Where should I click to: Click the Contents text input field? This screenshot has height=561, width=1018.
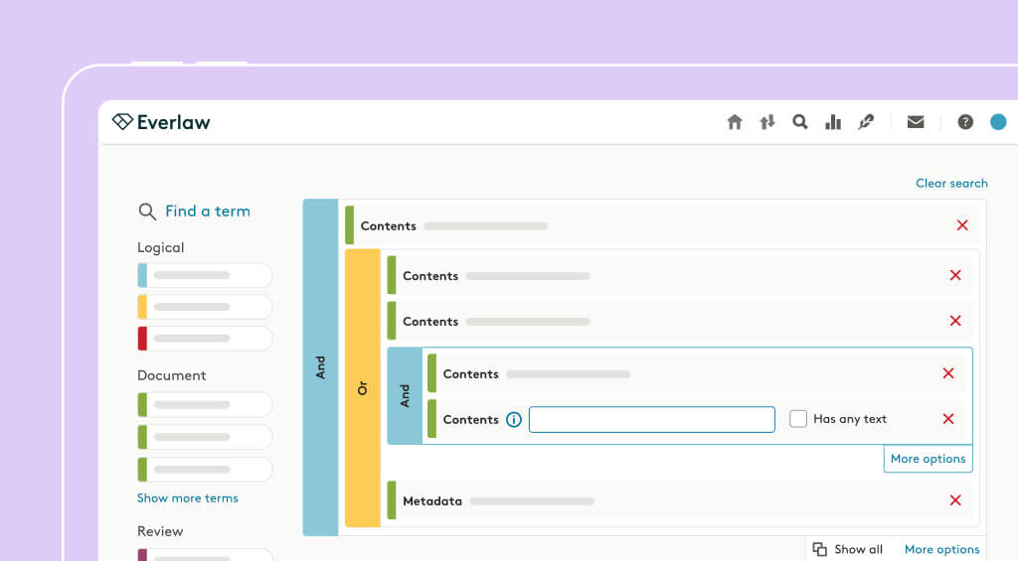click(x=652, y=420)
